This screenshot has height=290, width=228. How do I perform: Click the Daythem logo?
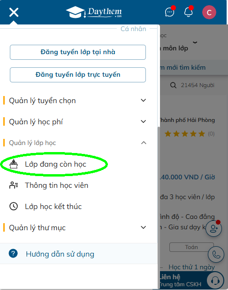[x=94, y=12]
